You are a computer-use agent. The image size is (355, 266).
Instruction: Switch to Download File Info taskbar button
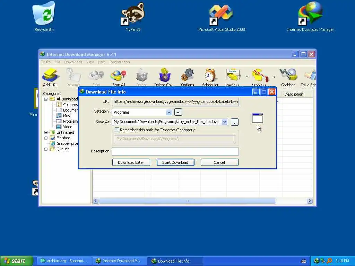175,261
